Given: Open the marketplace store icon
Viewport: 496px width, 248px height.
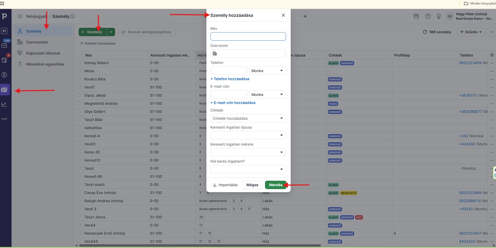Looking at the screenshot, I should [416, 16].
